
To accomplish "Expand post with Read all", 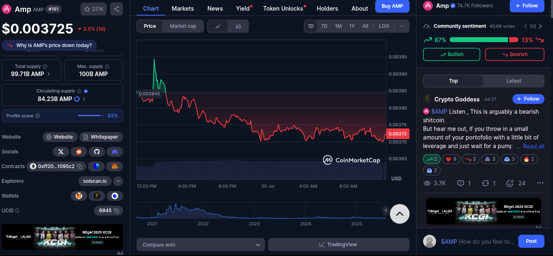I will [x=534, y=146].
